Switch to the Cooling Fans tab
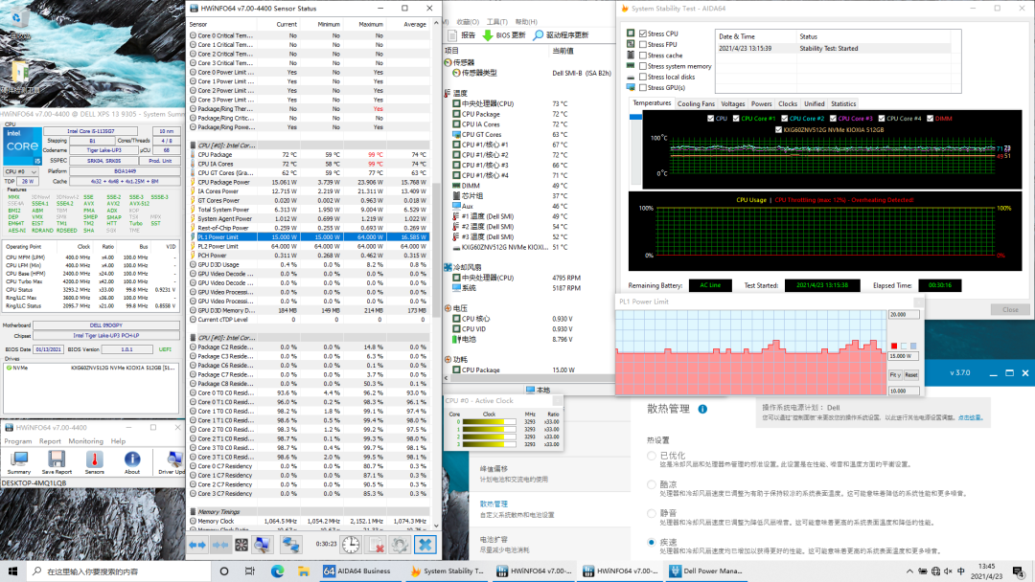 coord(696,103)
